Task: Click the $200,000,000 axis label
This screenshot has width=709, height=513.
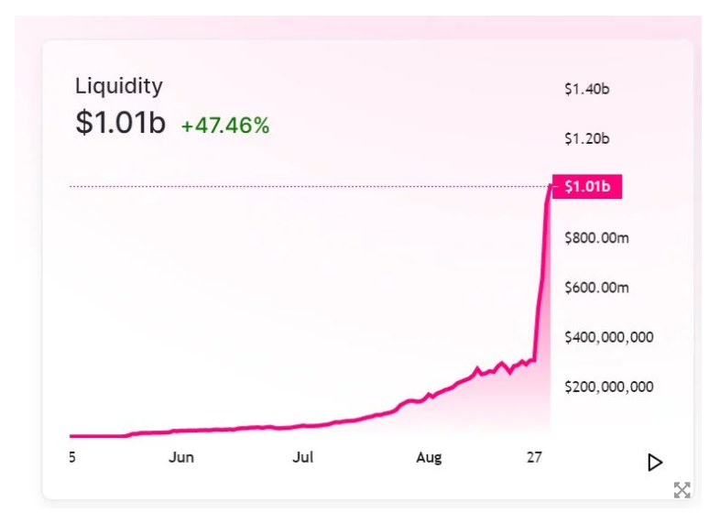Action: pyautogui.click(x=609, y=387)
